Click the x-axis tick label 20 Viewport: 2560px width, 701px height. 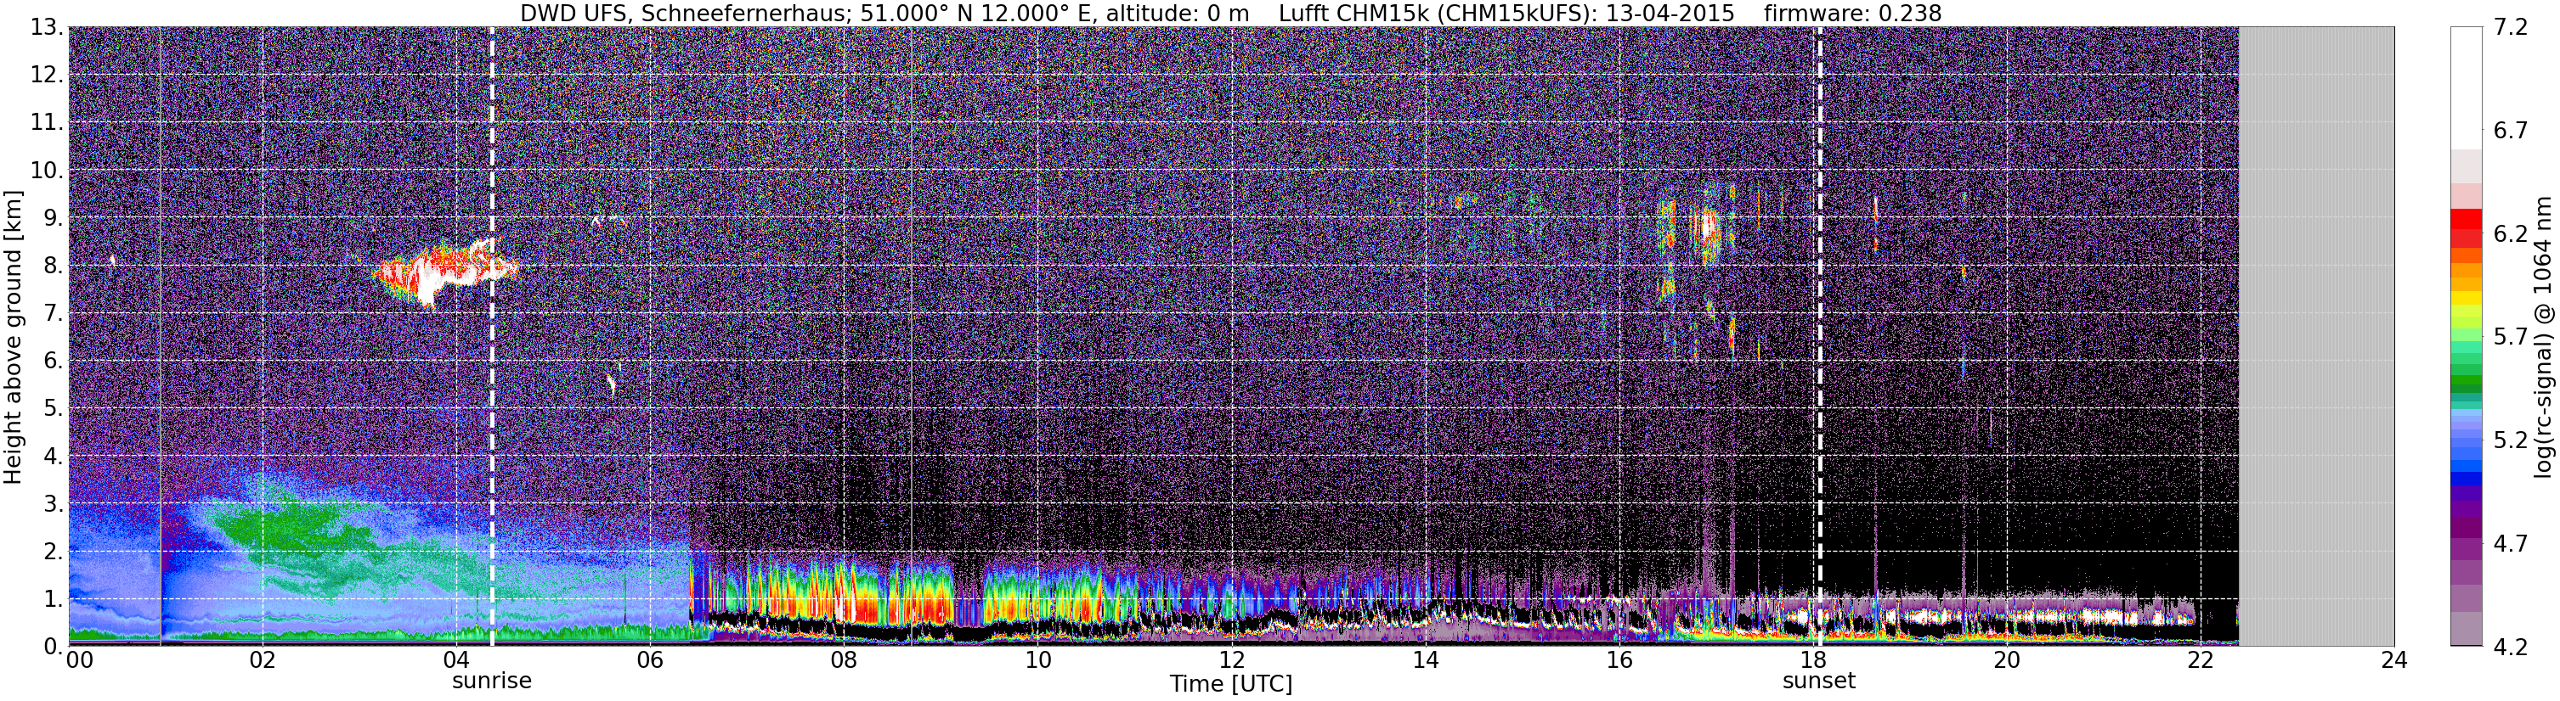2007,660
